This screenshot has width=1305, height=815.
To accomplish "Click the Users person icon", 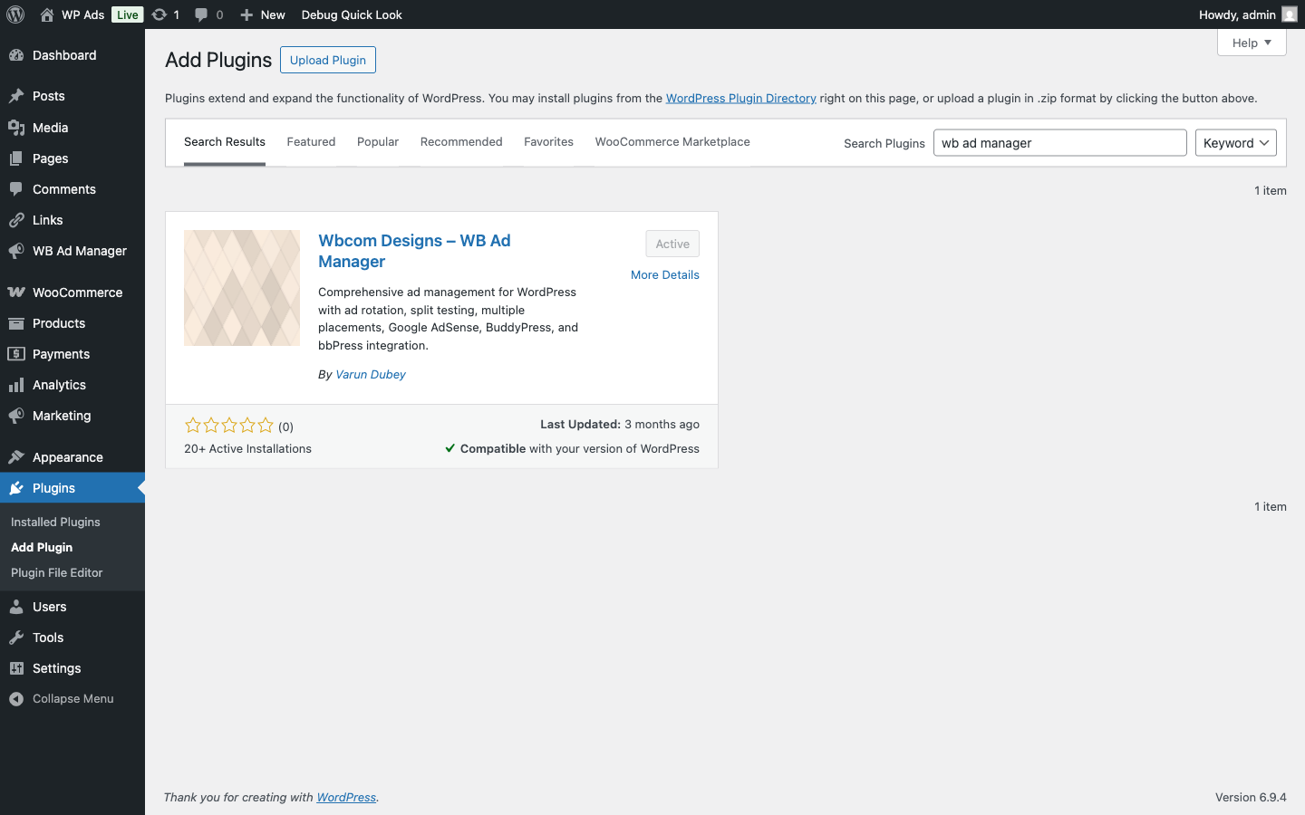I will (16, 607).
